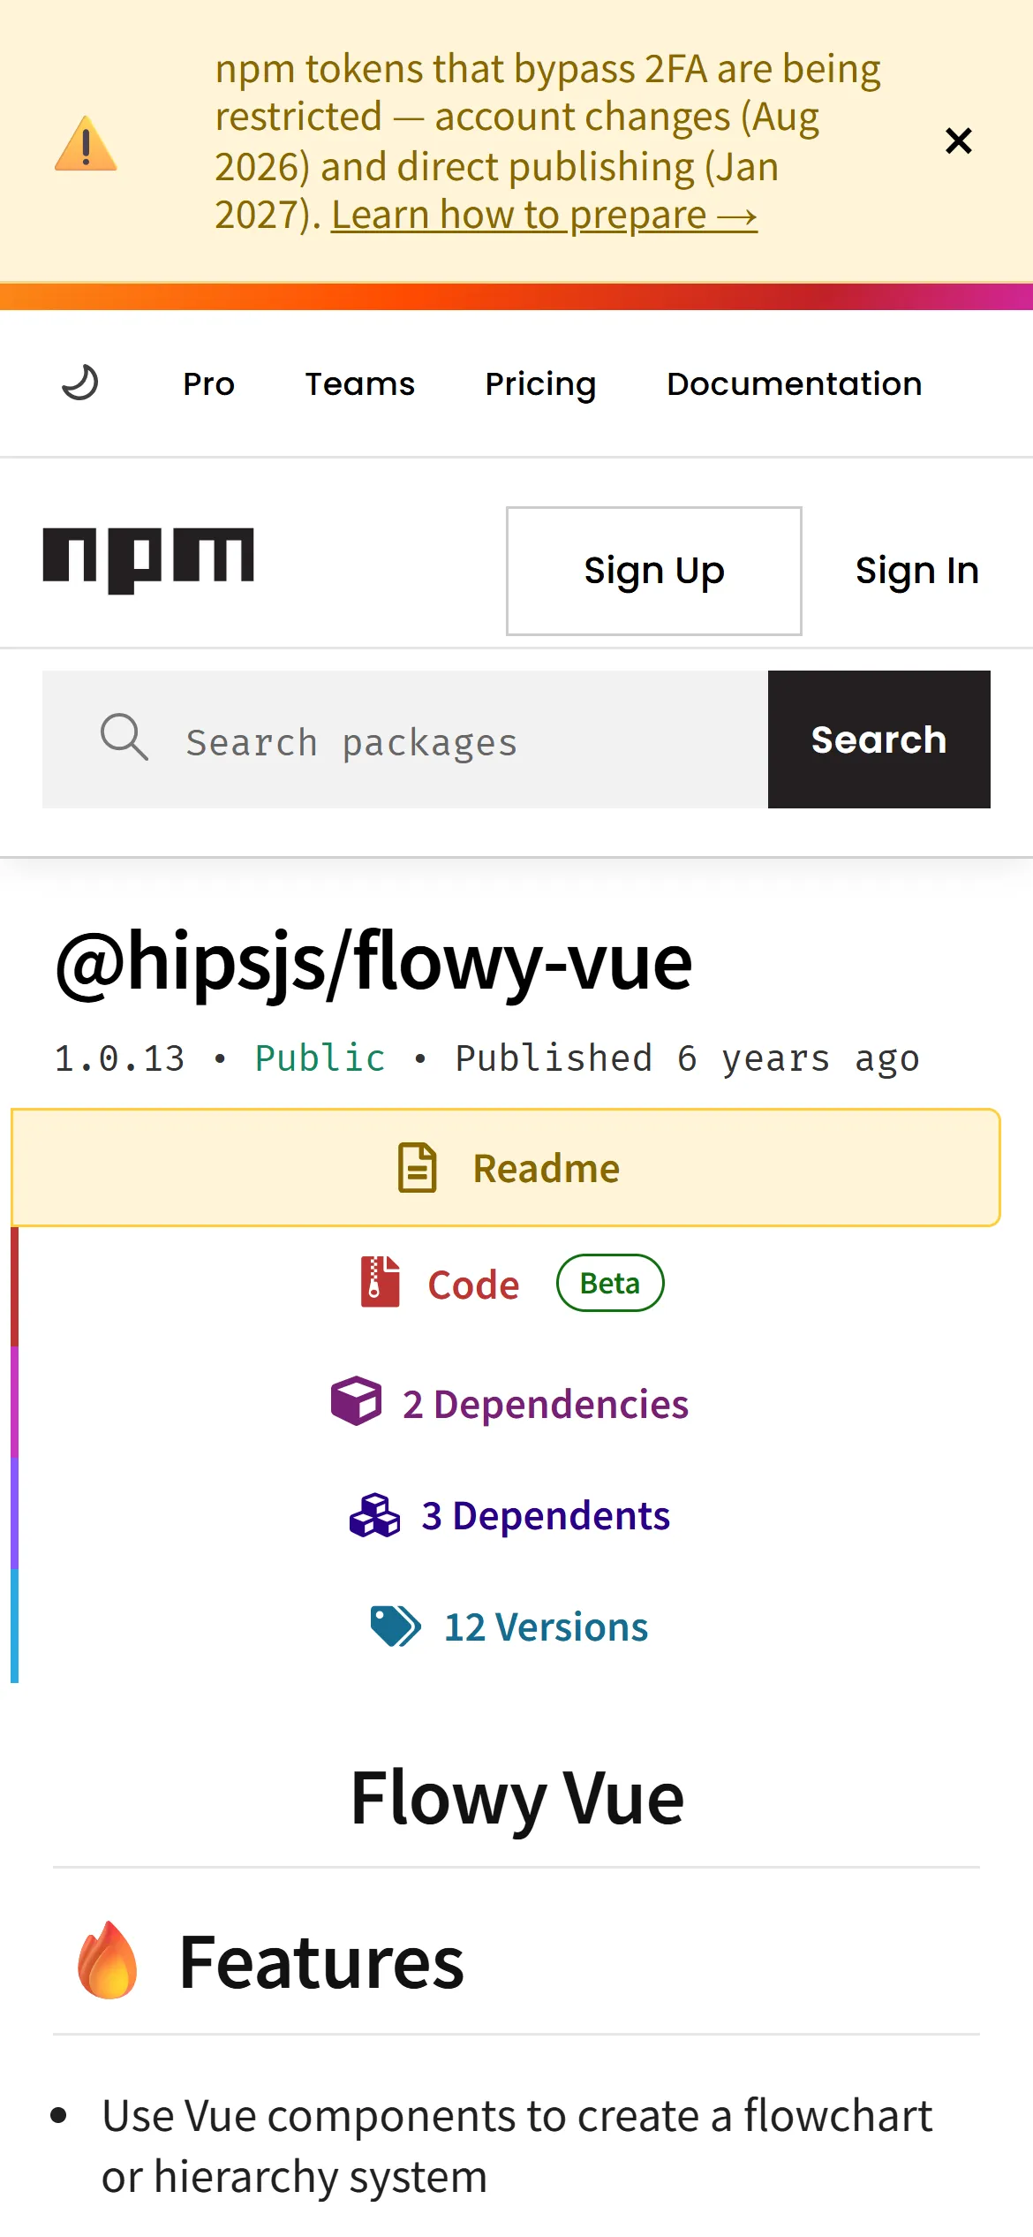Screen dimensions: 1033x2237
Task: Open the Learn how to prepare link
Action: 544,215
